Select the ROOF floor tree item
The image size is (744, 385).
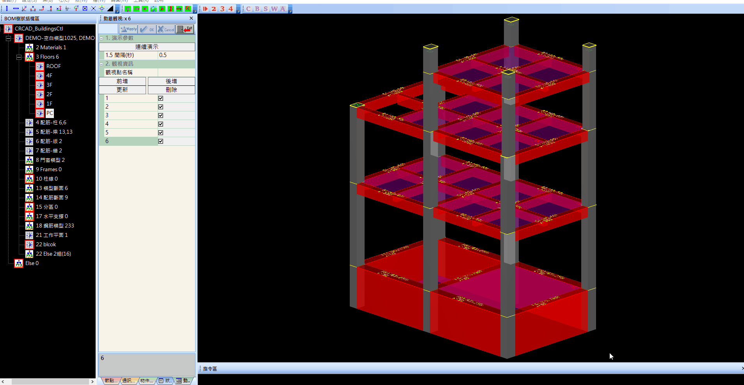coord(53,66)
